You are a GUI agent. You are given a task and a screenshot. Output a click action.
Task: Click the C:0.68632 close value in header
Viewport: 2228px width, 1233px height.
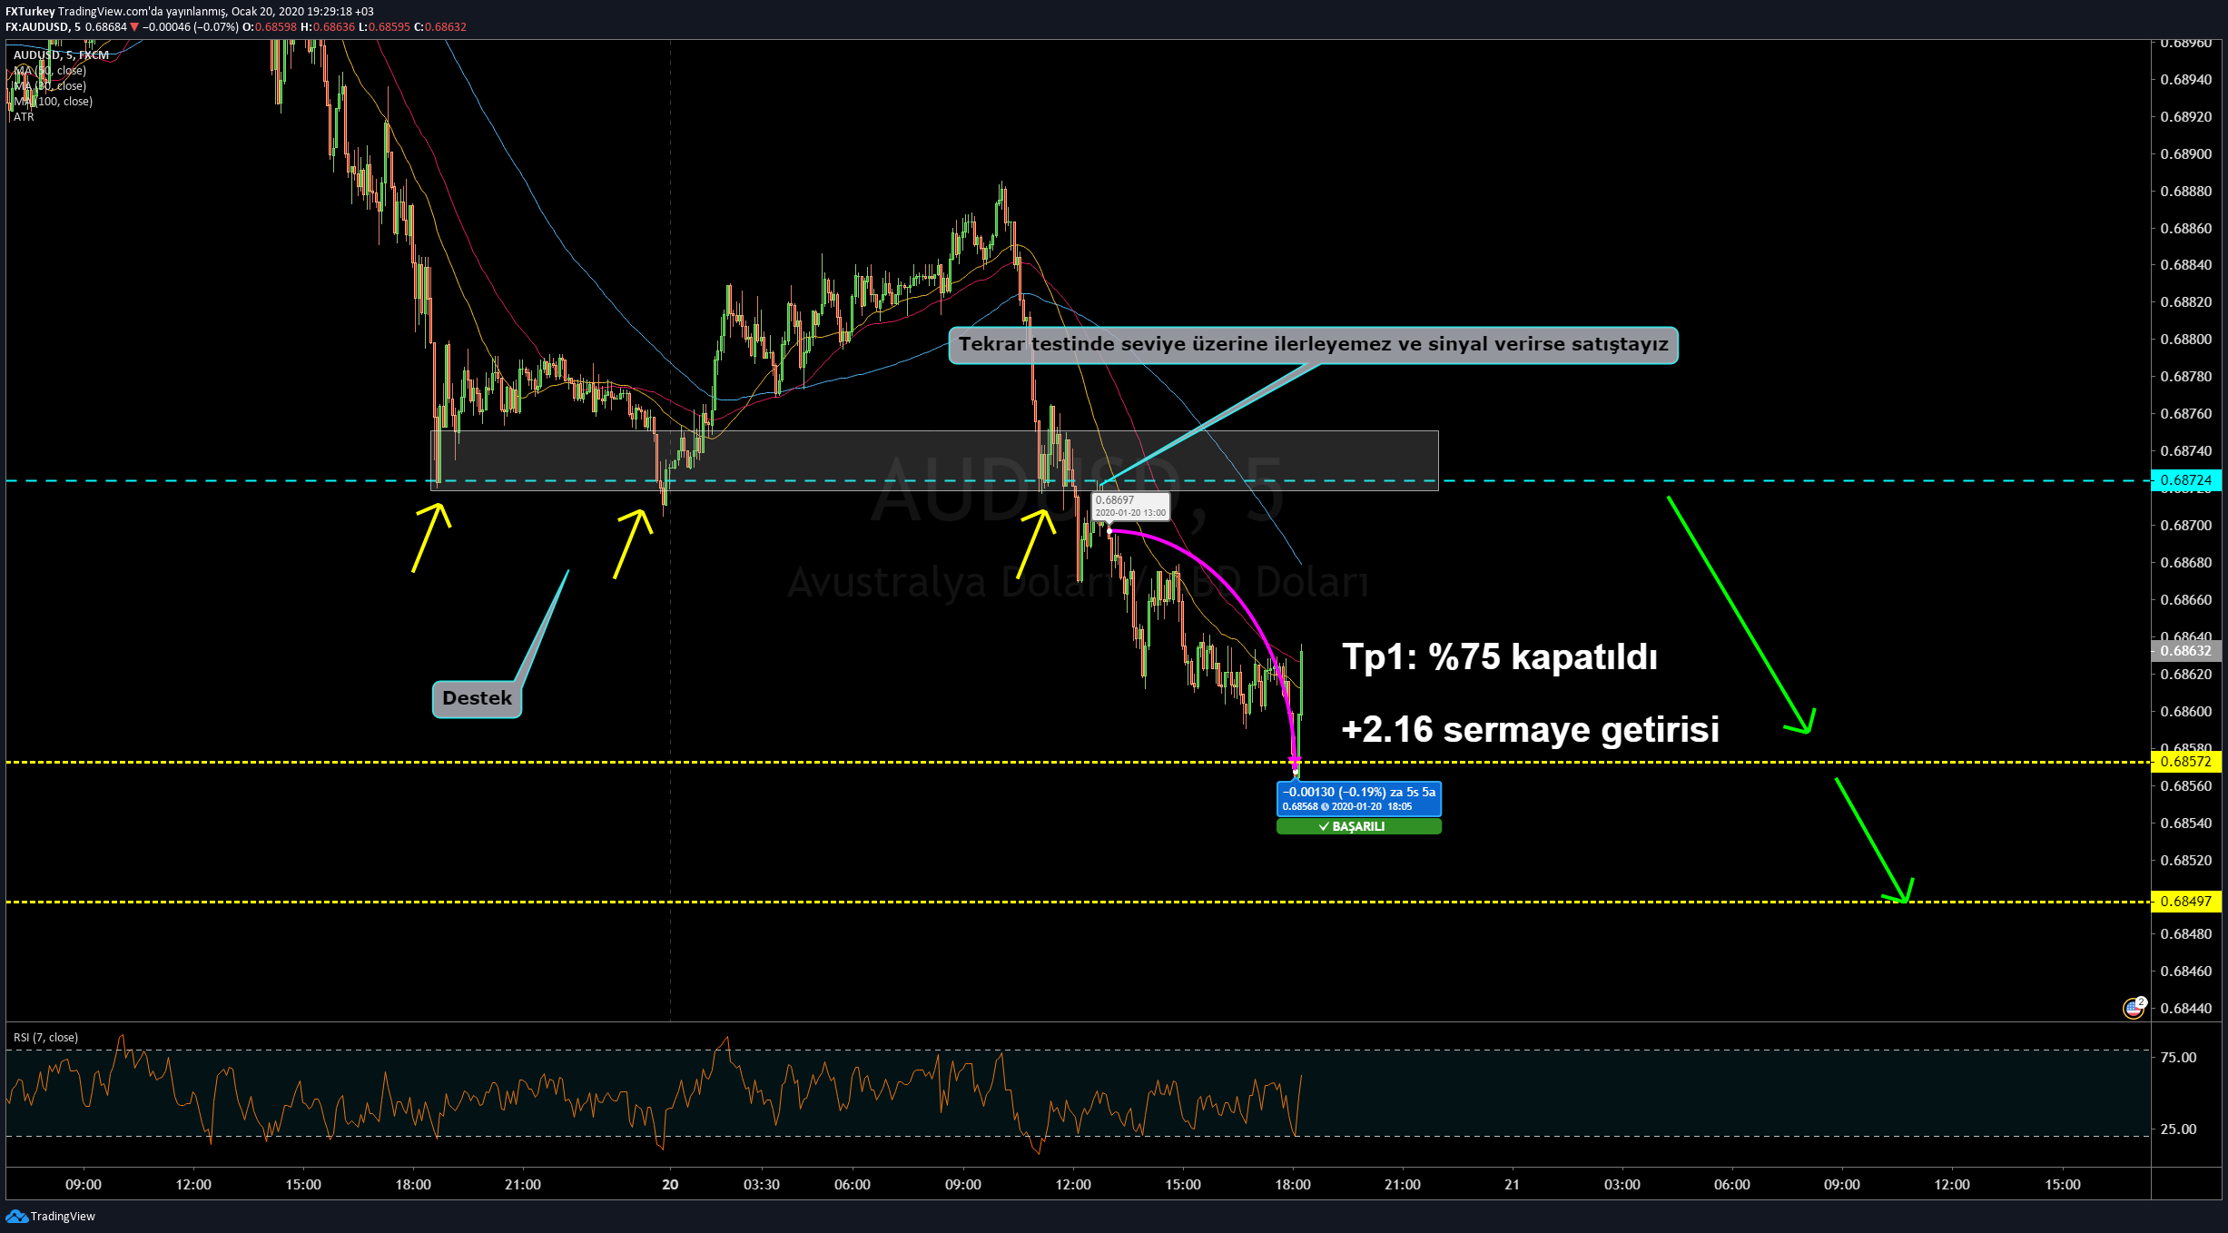click(440, 27)
